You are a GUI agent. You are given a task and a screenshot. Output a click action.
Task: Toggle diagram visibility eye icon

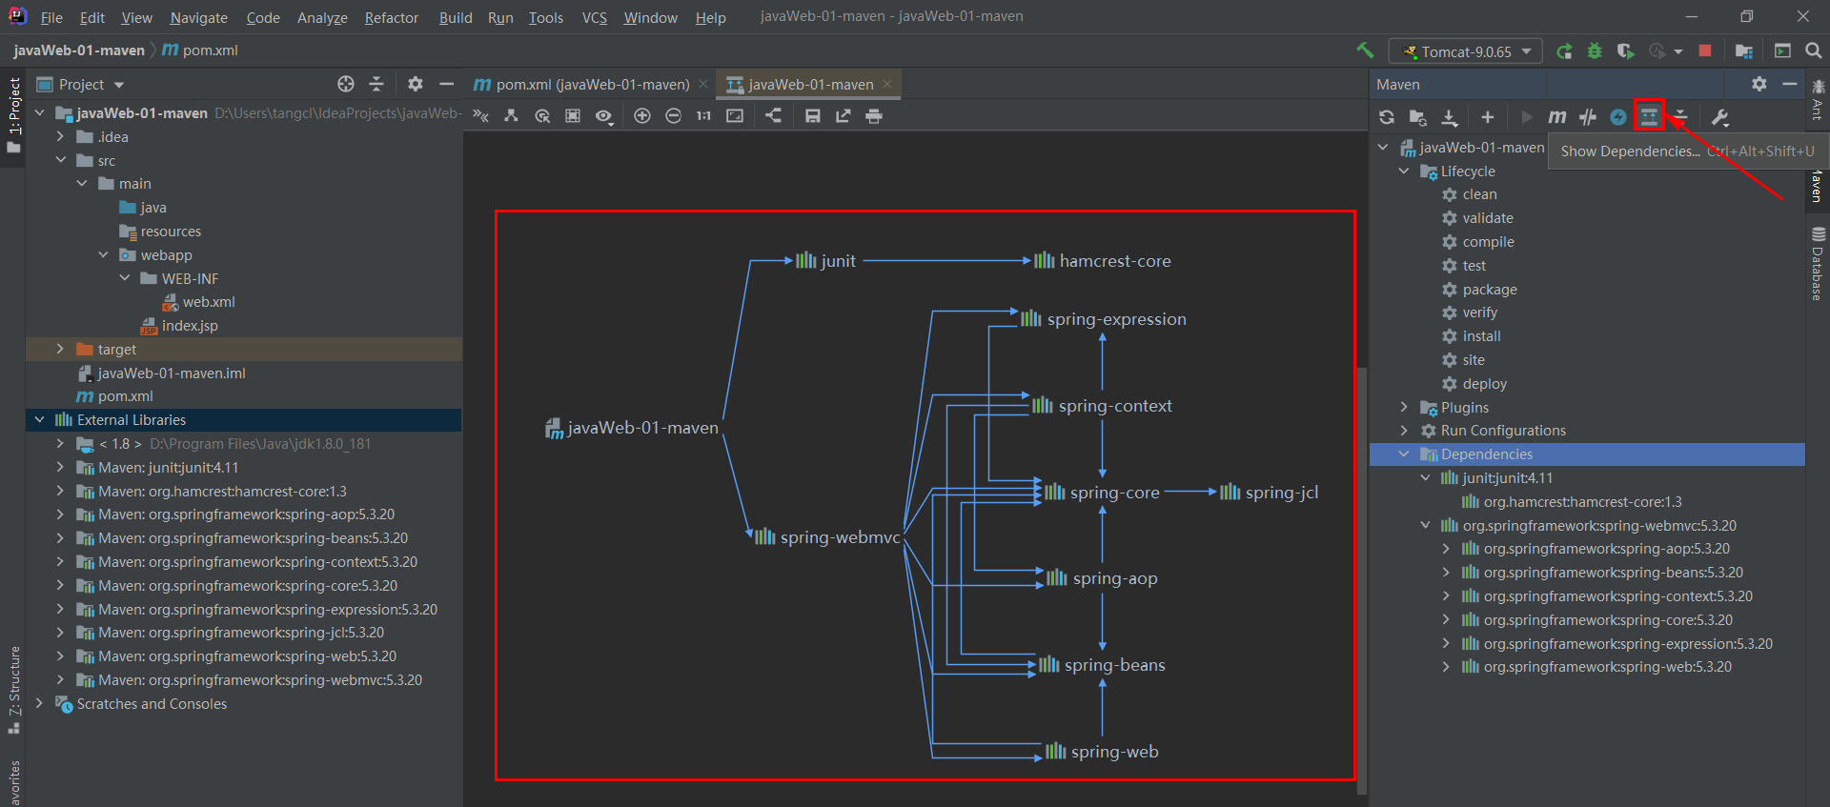[x=604, y=116]
